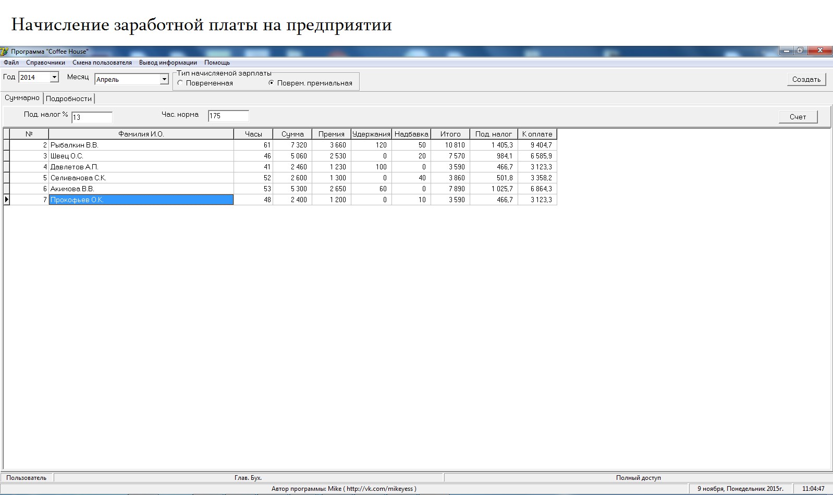Click the Часы value 53

click(267, 189)
